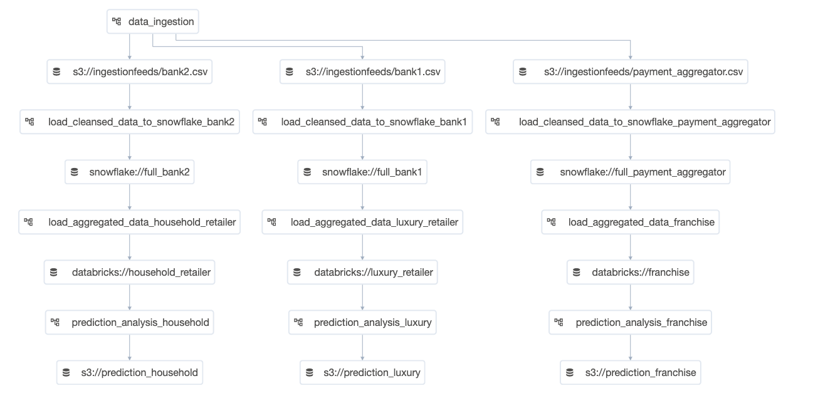Click the dataset icon on s3://prediction_household

[x=66, y=373]
